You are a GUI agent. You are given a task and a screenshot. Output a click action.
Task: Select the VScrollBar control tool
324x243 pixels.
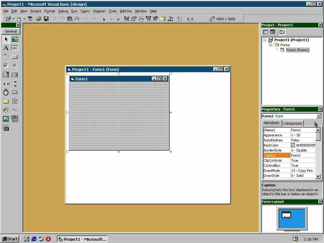click(15, 84)
